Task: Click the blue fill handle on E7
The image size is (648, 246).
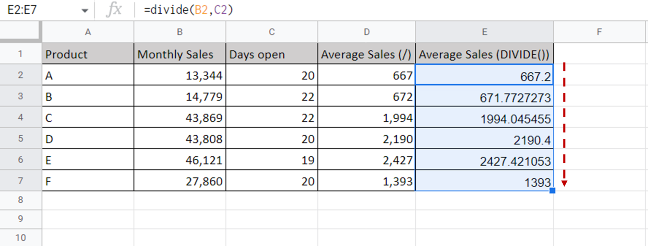Action: (553, 191)
